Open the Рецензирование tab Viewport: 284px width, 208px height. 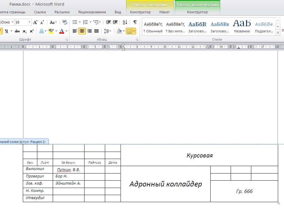[x=92, y=12]
